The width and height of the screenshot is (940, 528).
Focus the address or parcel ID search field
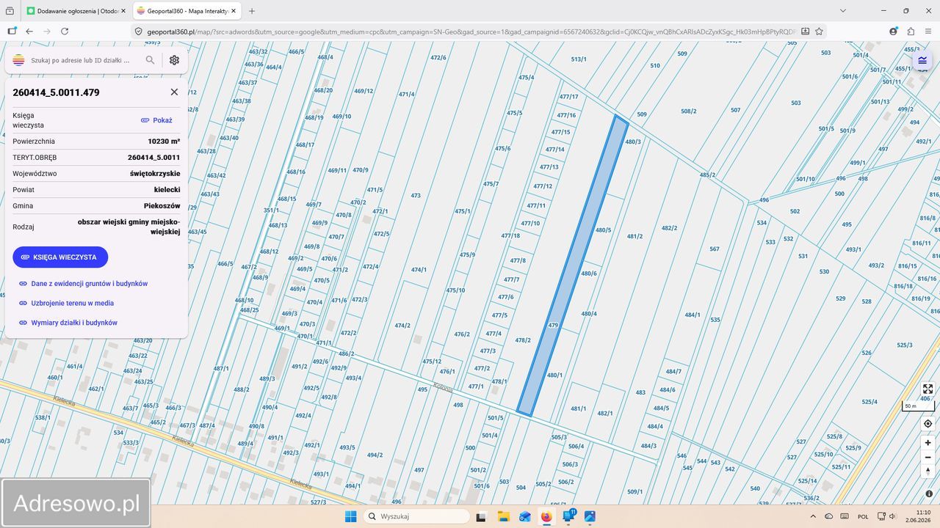[81, 60]
